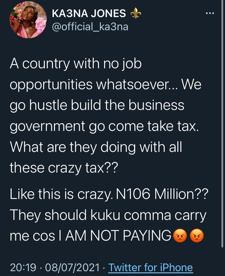225x276 pixels.
Task: Click the 'go hustle build the business' line
Action: click(x=97, y=105)
